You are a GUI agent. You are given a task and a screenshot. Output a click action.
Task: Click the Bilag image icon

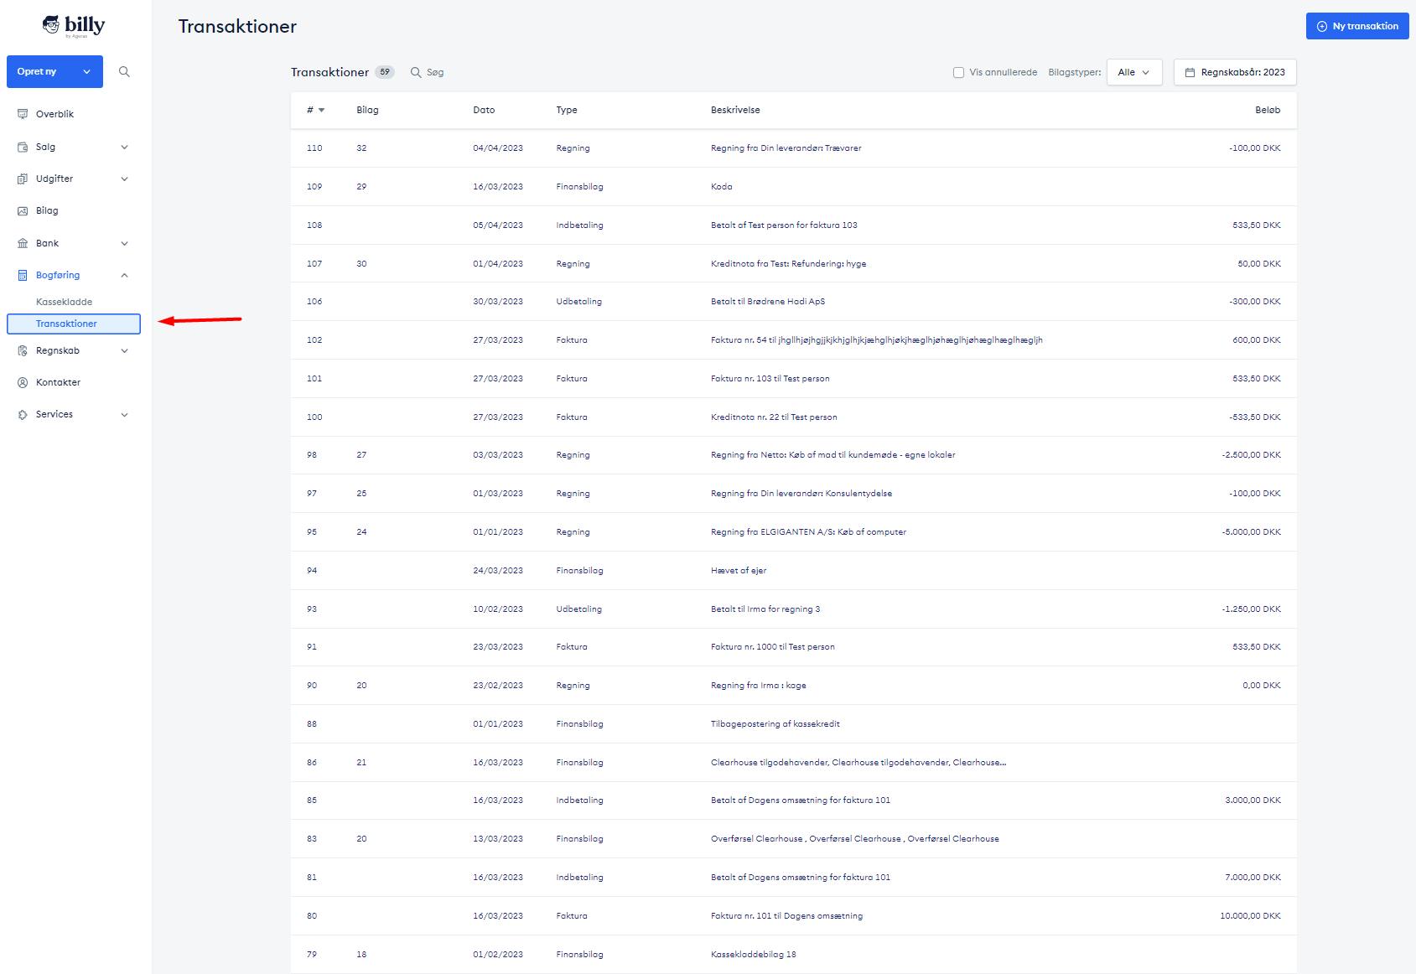(23, 210)
